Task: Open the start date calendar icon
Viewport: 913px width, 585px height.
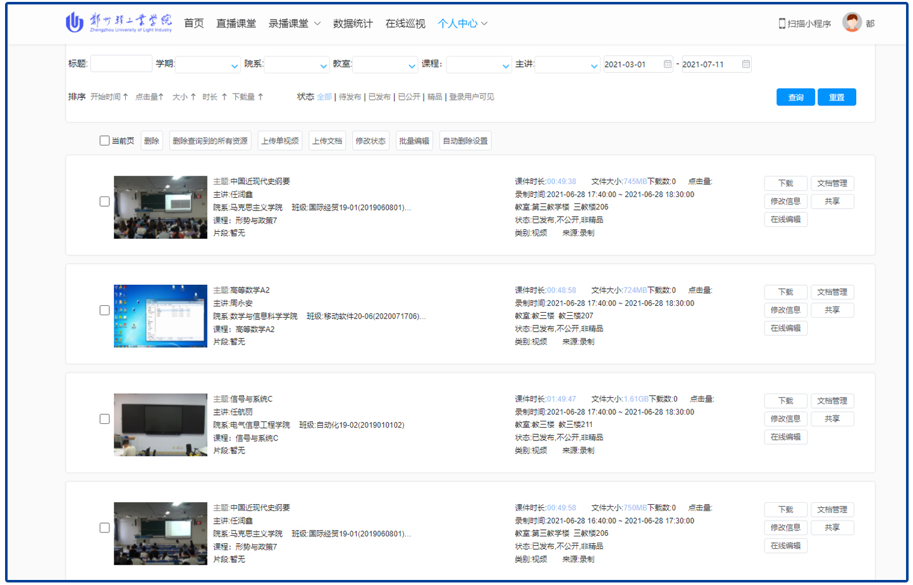Action: coord(668,64)
